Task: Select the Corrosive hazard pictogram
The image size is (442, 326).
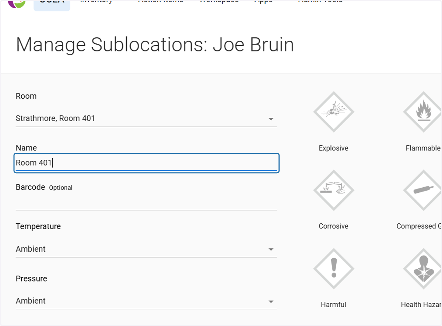Action: pyautogui.click(x=333, y=190)
